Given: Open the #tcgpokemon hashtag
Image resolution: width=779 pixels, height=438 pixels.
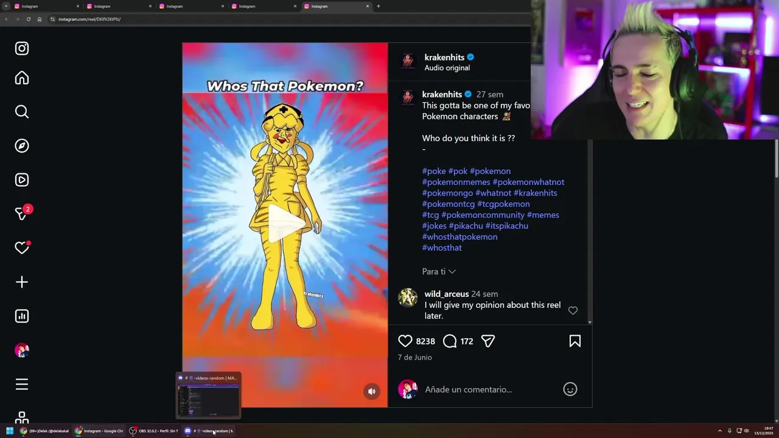Looking at the screenshot, I should pos(503,204).
